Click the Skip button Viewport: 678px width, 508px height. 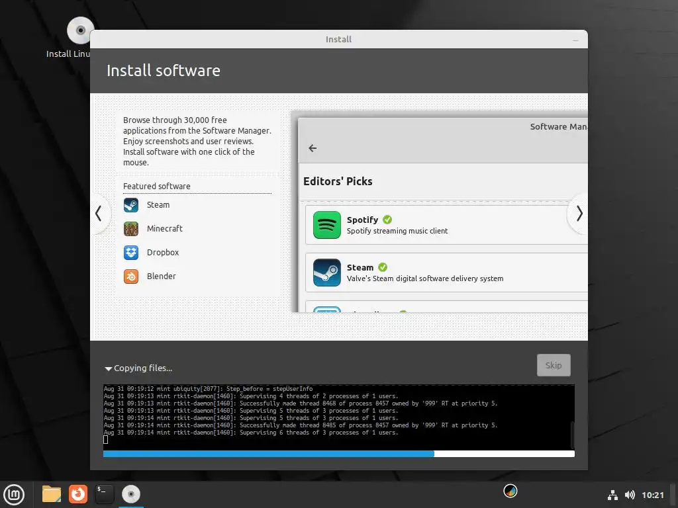point(554,365)
